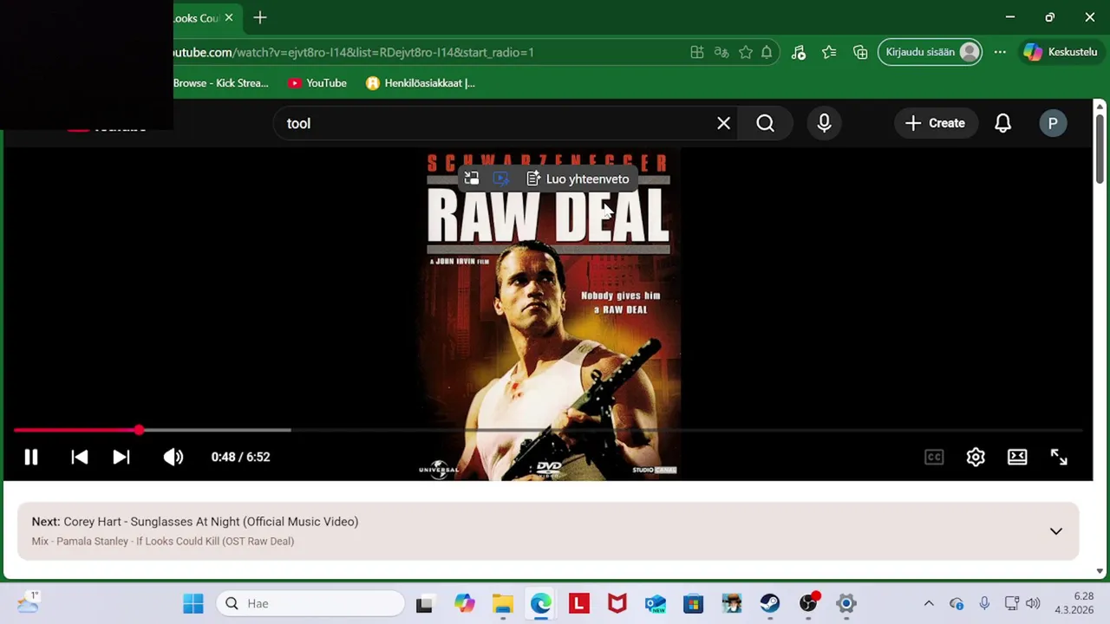Search with your voice microphone
The height and width of the screenshot is (624, 1110).
click(x=824, y=123)
